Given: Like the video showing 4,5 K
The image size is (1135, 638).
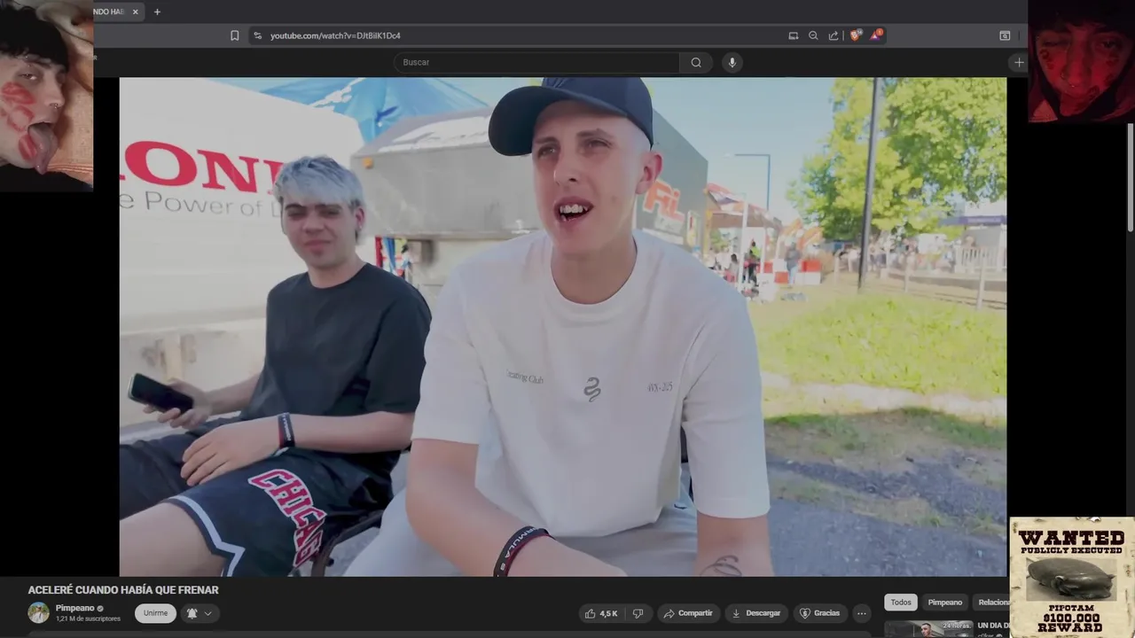Looking at the screenshot, I should (600, 613).
